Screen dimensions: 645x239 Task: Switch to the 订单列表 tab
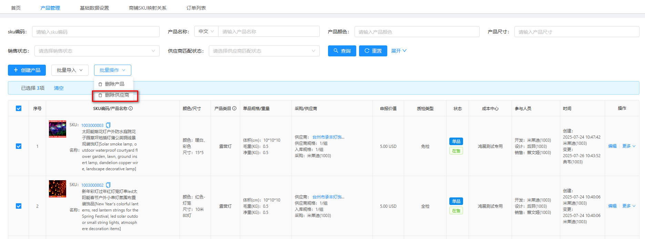pyautogui.click(x=196, y=8)
